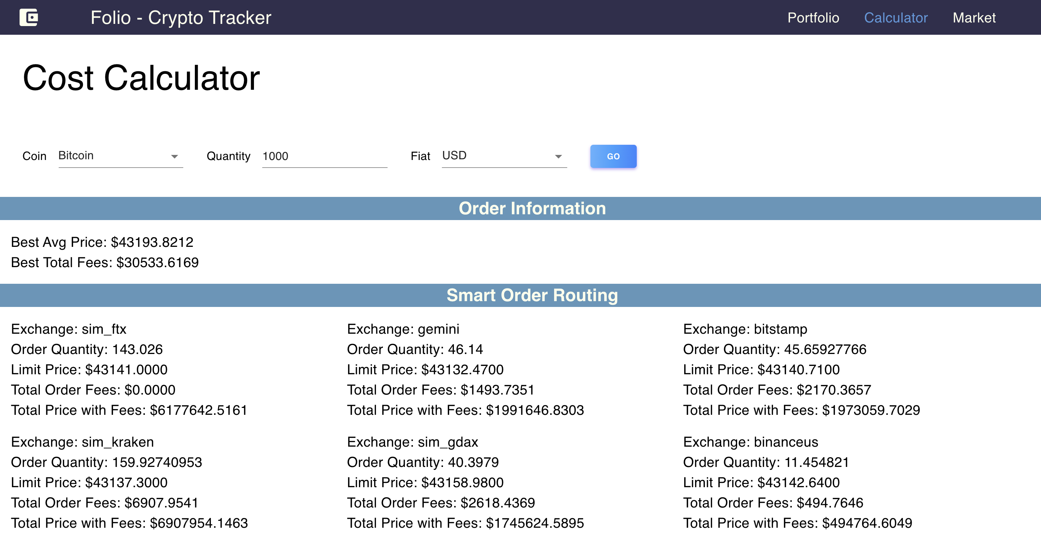Screen dimensions: 1041x548
Task: Click the Folio wallet logo icon
Action: (29, 17)
